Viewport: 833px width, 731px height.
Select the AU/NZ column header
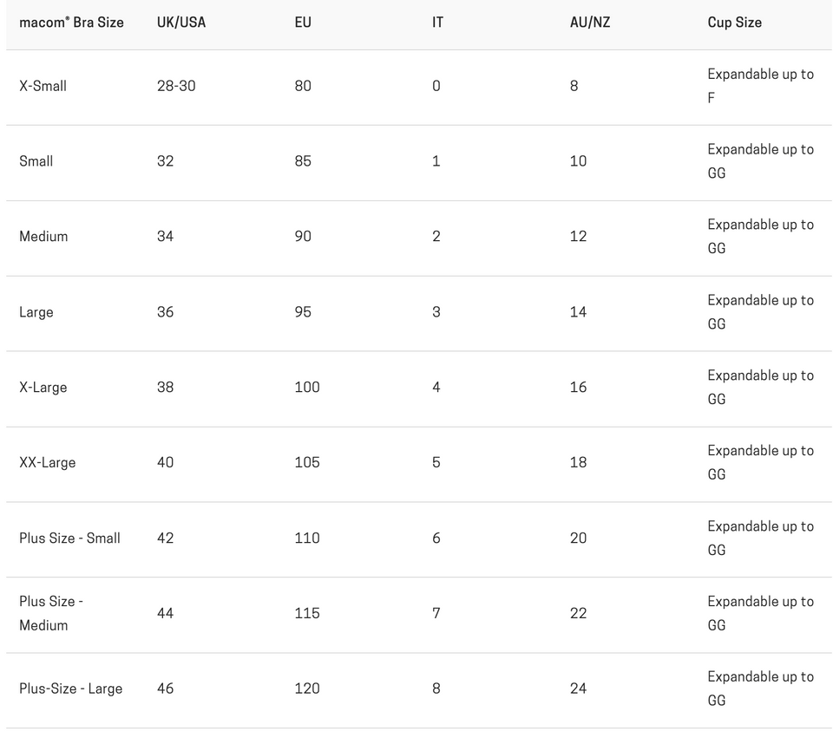[590, 23]
